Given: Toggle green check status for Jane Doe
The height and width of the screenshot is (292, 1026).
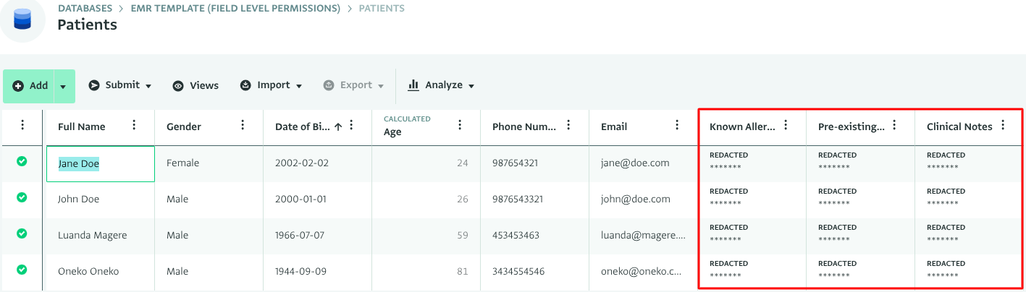Looking at the screenshot, I should pos(22,162).
